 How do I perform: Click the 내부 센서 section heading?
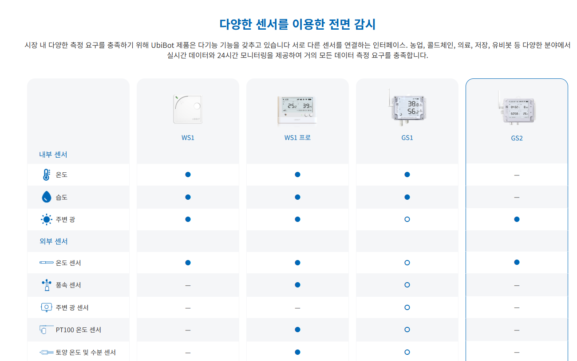pyautogui.click(x=53, y=155)
